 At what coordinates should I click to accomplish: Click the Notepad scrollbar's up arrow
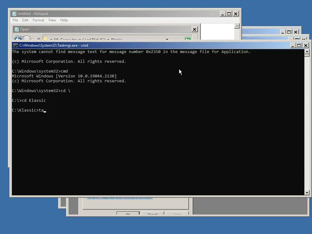[x=237, y=26]
